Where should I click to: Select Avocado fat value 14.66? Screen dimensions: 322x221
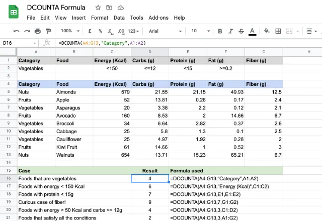click(226, 116)
